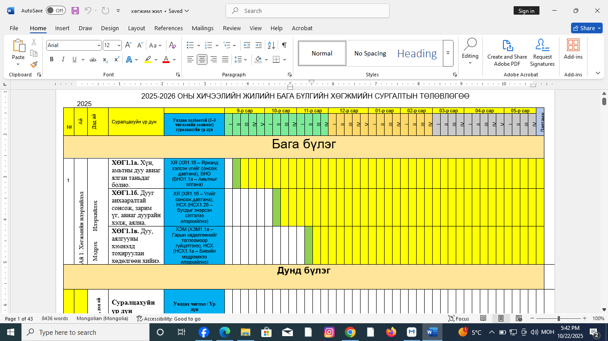Apply strikethrough to text
The height and width of the screenshot is (341, 608).
pyautogui.click(x=93, y=59)
